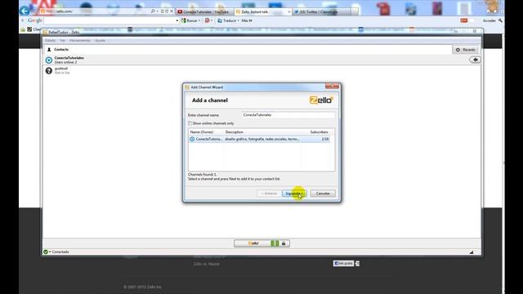Switch to ConectaTutoriales YouTube browser tab
523x294 pixels.
pos(204,11)
